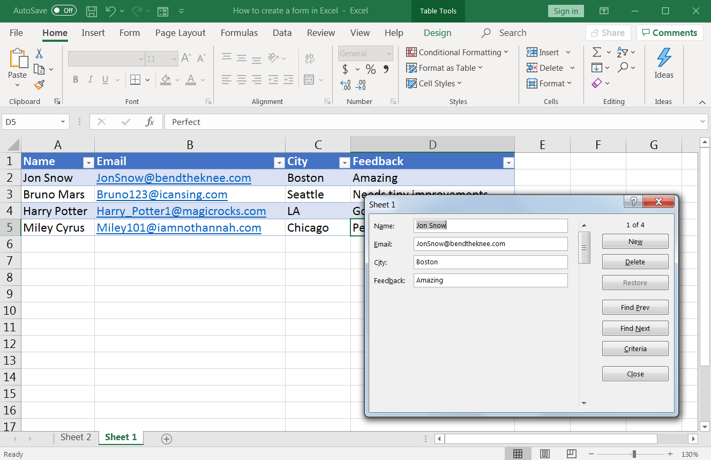711x460 pixels.
Task: Open the Ideas lightning icon
Action: pos(663,58)
